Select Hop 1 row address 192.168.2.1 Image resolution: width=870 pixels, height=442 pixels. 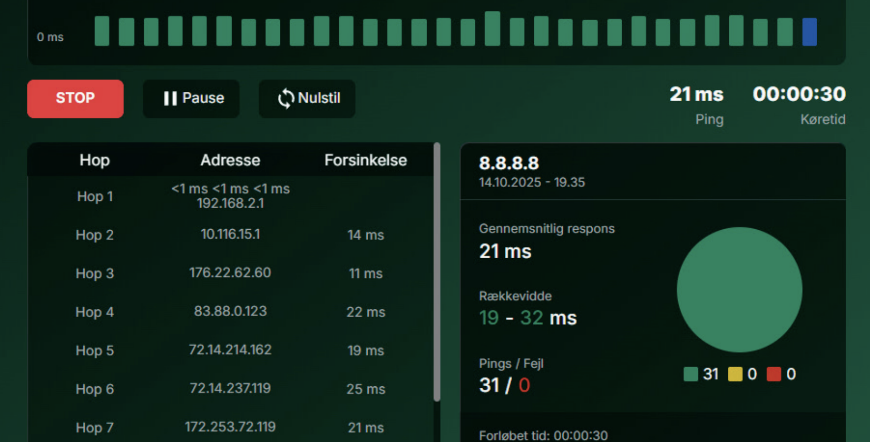coord(230,203)
